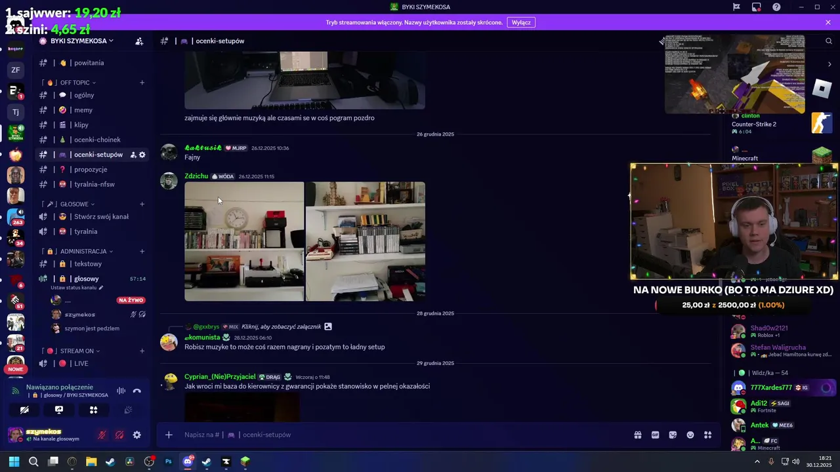Click the Wyłącz streamer mode button
The width and height of the screenshot is (840, 472).
pyautogui.click(x=521, y=22)
